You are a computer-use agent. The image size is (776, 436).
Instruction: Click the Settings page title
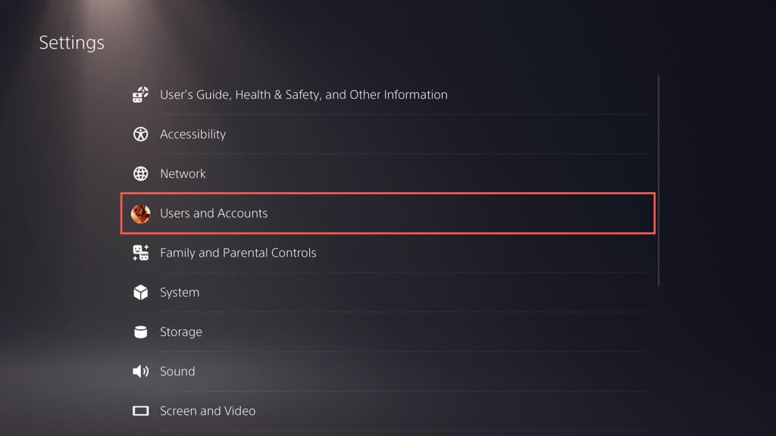click(x=71, y=42)
